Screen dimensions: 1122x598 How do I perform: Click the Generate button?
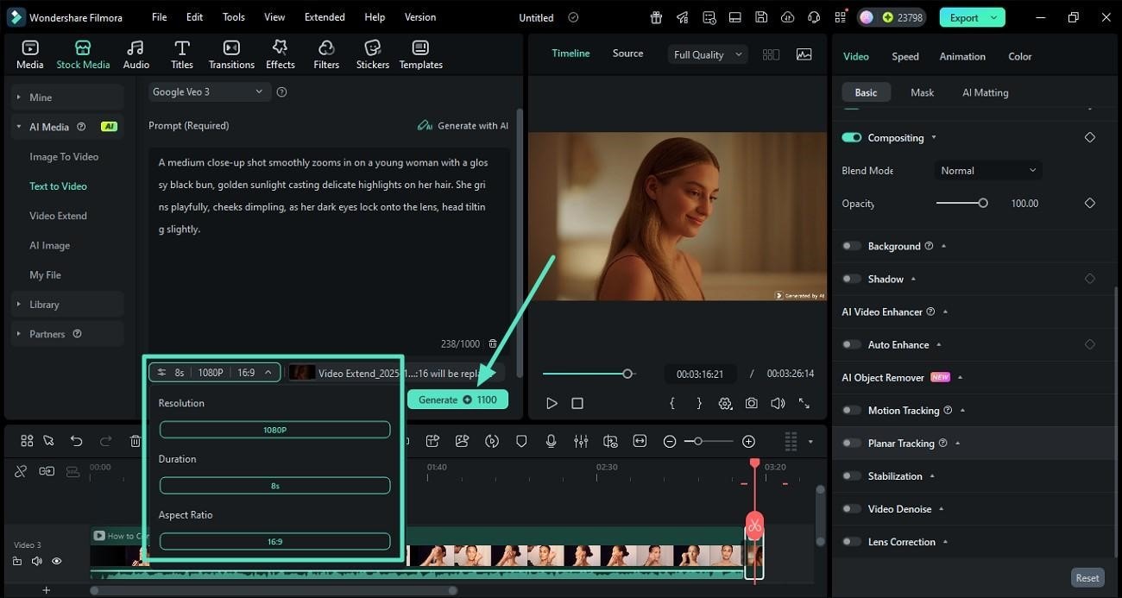tap(457, 400)
